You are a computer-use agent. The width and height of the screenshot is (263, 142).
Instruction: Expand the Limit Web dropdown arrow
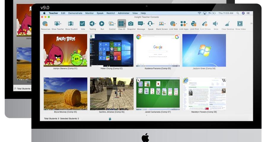click(x=177, y=24)
